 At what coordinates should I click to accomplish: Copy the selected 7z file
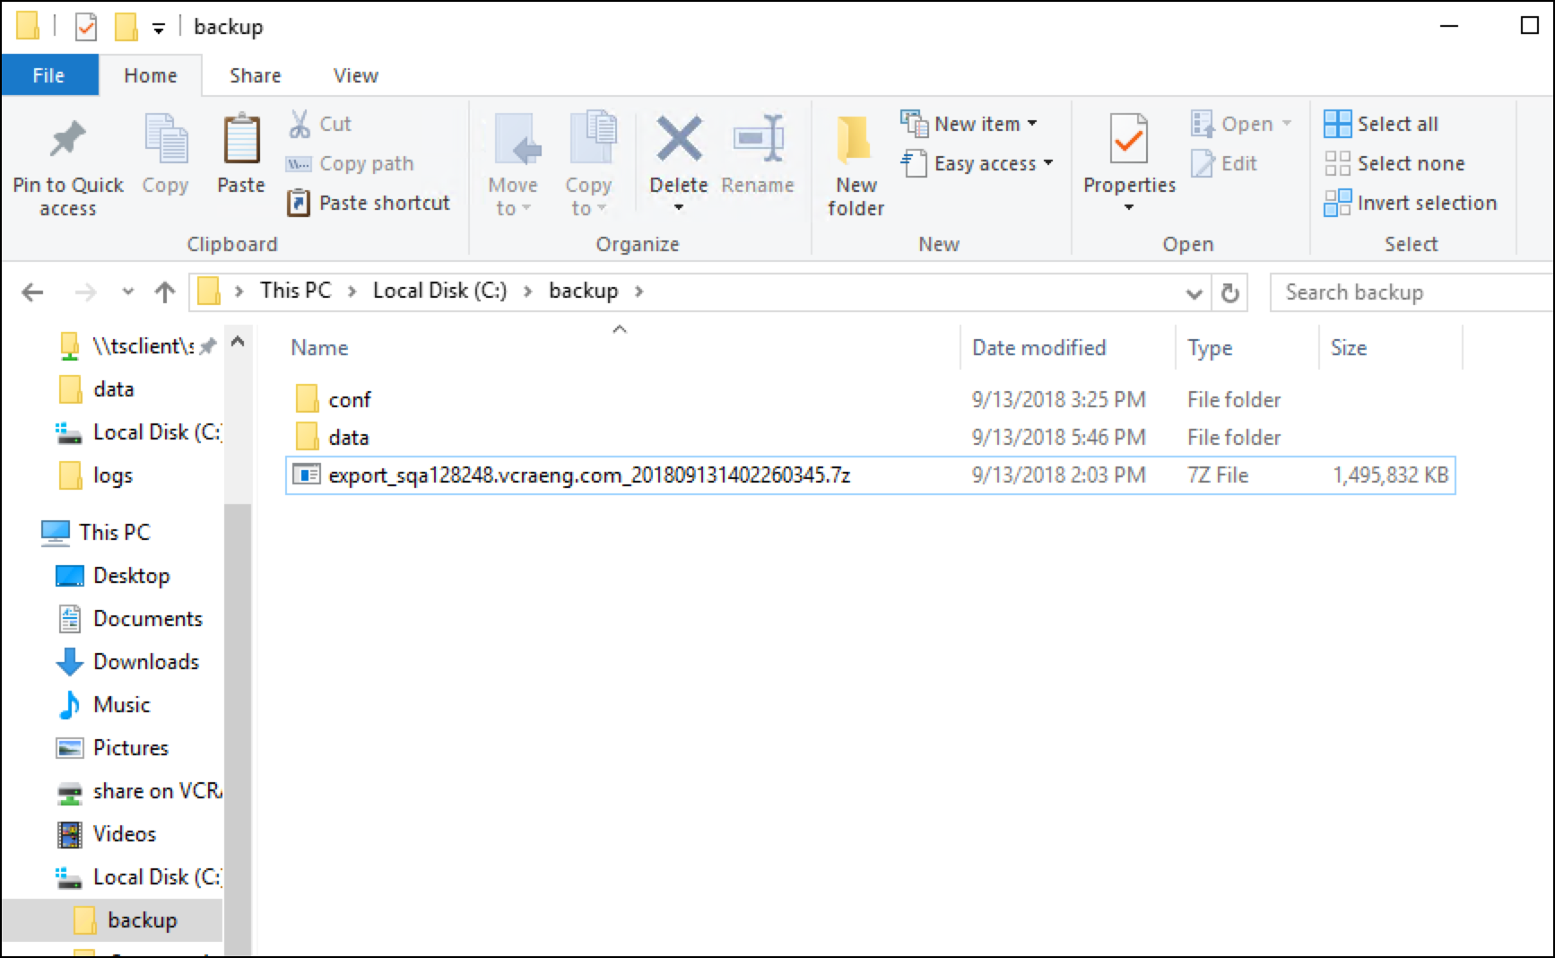point(164,152)
